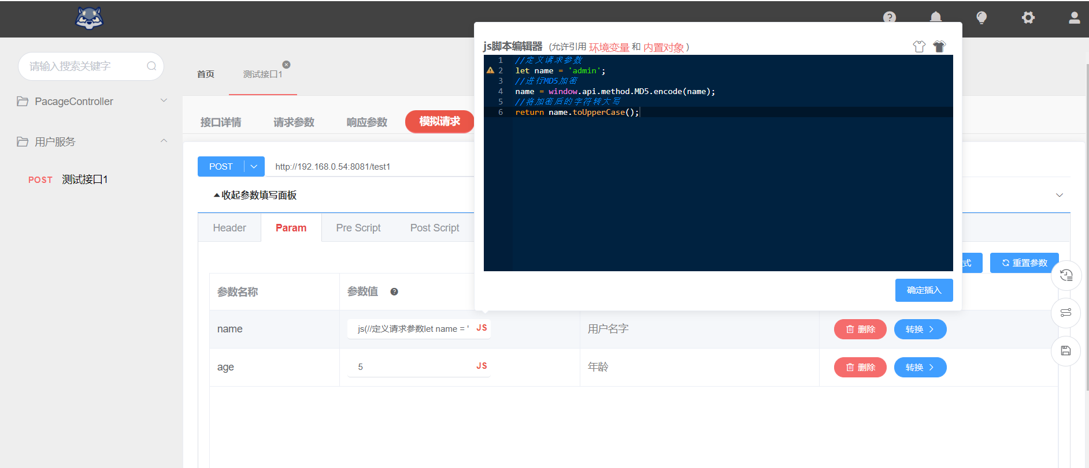1089x468 pixels.
Task: Switch editor to light theme shirt icon
Action: 919,47
